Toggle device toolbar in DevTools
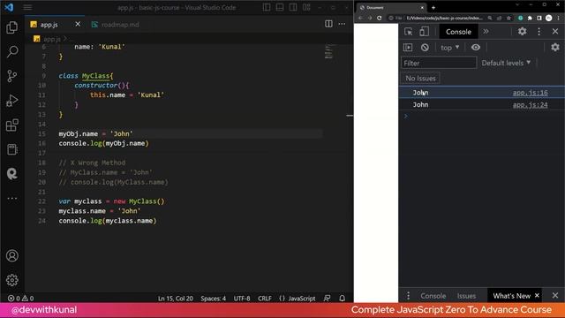 pyautogui.click(x=425, y=32)
